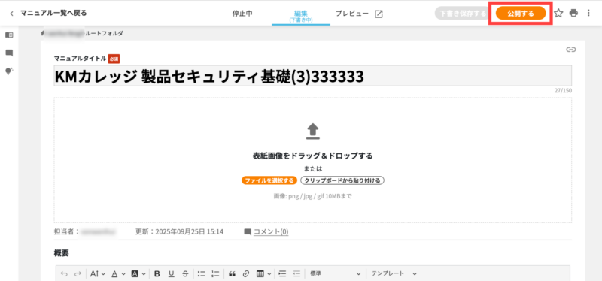
Task: Click the comment bubble icon beside コメント(0)
Action: [x=248, y=232]
